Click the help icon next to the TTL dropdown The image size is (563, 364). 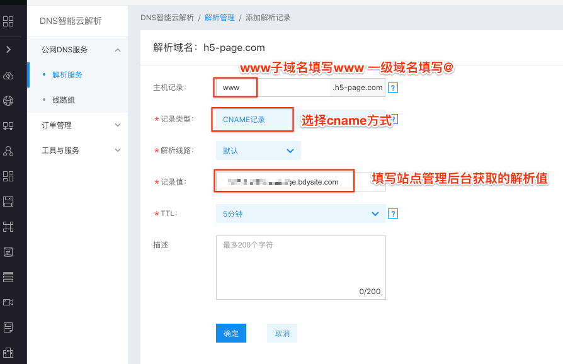(x=393, y=214)
